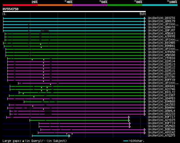Click the UniRef100_Q03387 label
Screen dimensions: 180x143
[x=161, y=96]
